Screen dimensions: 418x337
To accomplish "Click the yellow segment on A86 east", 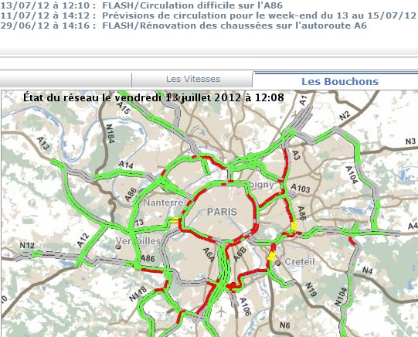I will 294,226.
